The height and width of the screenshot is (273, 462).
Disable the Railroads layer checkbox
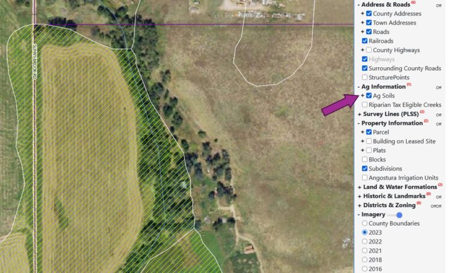coord(365,41)
